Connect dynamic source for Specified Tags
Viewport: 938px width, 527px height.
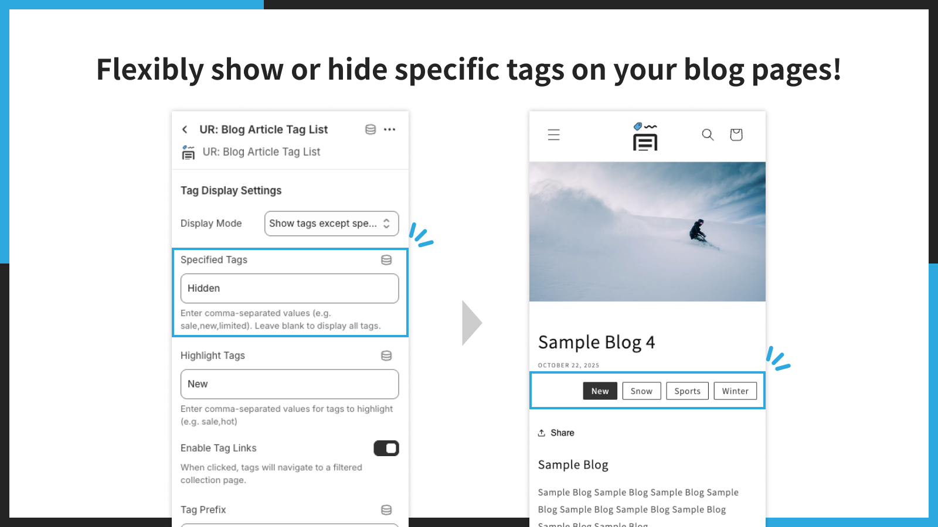[386, 260]
